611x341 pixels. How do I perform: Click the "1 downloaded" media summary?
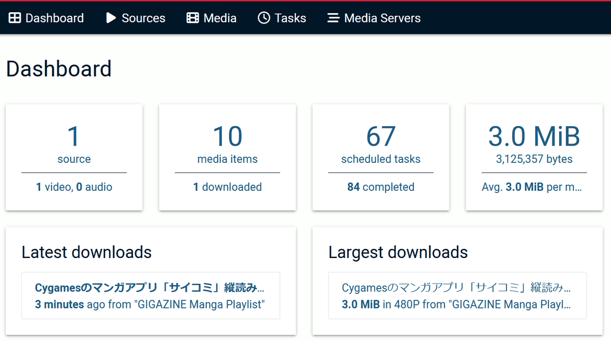coord(227,187)
